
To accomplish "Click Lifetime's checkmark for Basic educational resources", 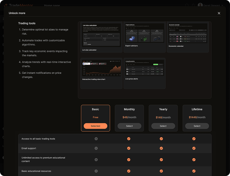I will click(194, 171).
